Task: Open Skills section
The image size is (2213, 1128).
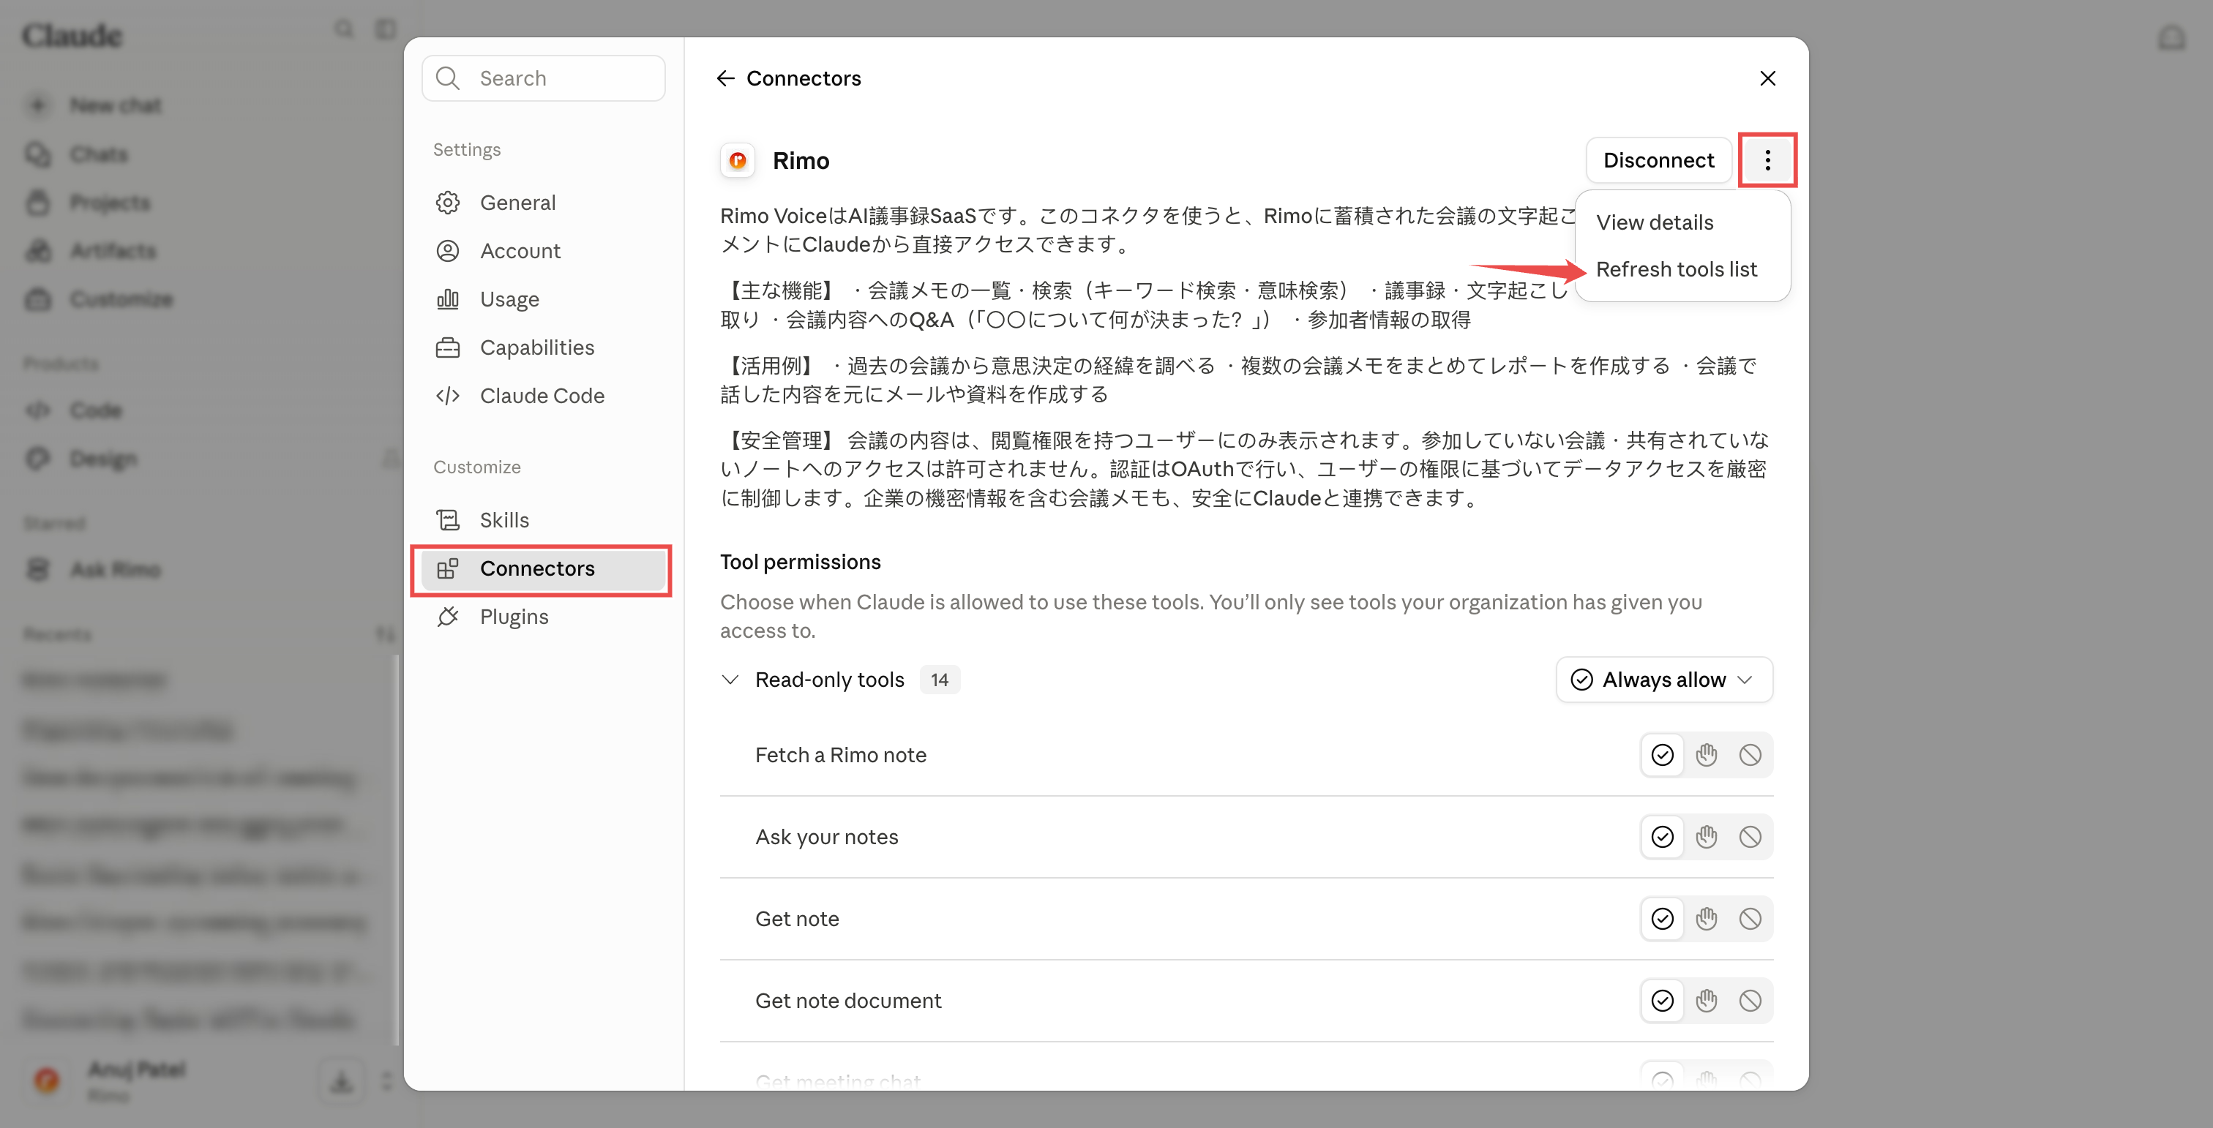Action: [543, 520]
